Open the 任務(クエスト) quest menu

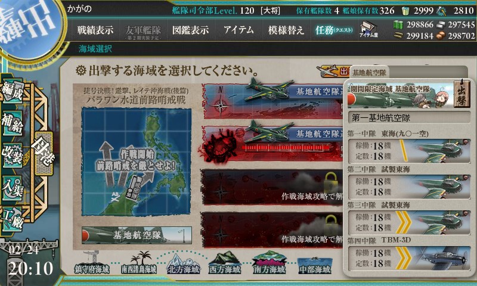point(334,30)
